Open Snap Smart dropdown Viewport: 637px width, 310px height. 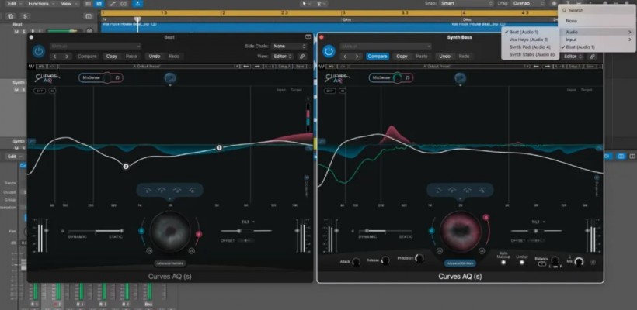[x=466, y=3]
